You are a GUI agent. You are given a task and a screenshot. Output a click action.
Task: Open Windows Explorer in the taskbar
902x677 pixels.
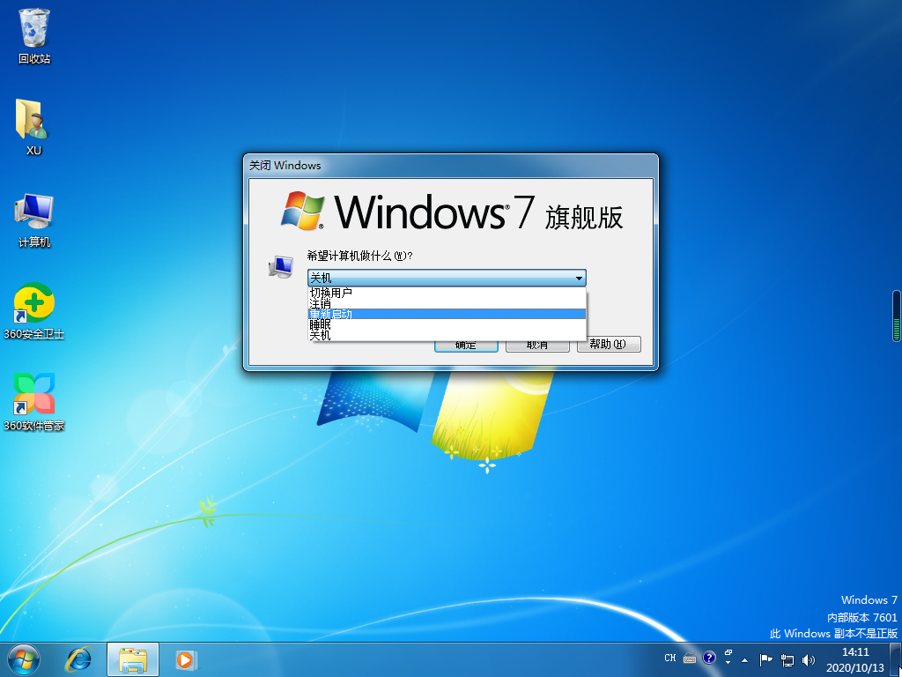coord(133,658)
